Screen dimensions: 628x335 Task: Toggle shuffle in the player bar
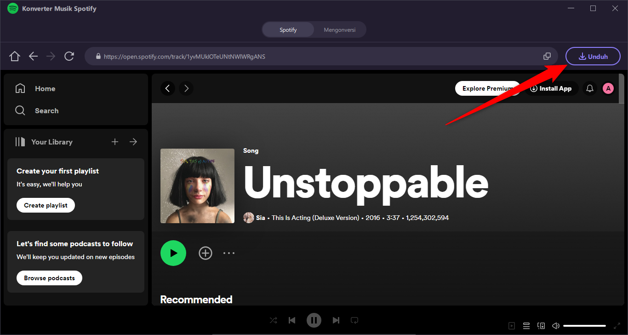[x=273, y=320]
